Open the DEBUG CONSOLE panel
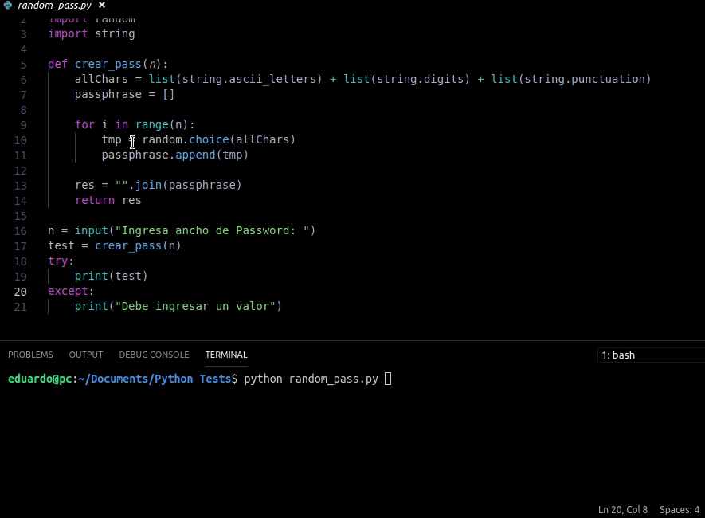 tap(154, 355)
